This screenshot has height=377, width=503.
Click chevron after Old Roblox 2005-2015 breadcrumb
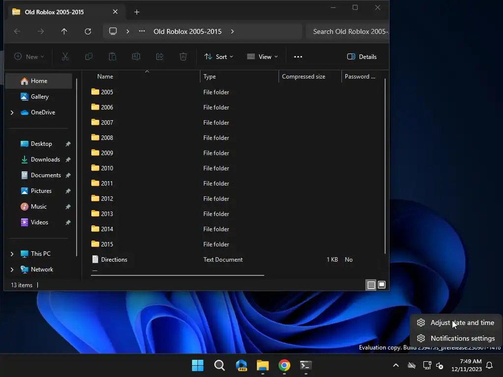(232, 31)
